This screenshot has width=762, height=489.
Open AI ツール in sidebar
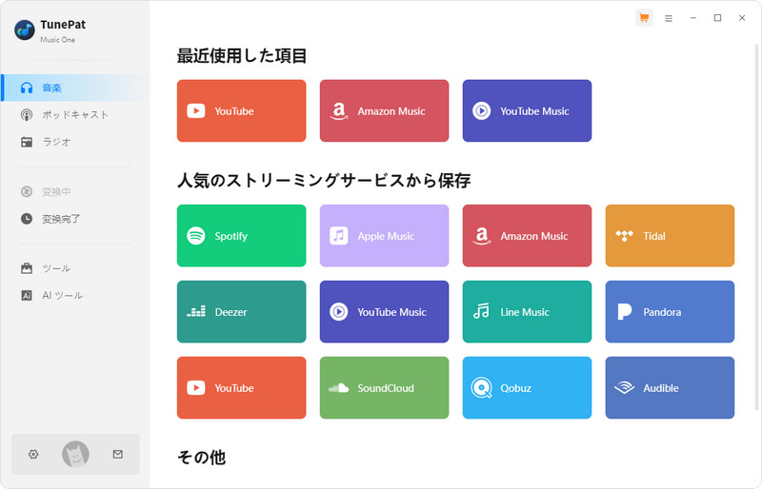point(75,295)
